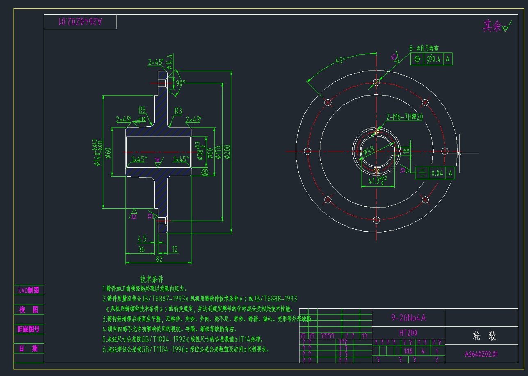Screen dimensions: 528x376
Task: Click the 45° angle dimension text
Action: [x=340, y=60]
